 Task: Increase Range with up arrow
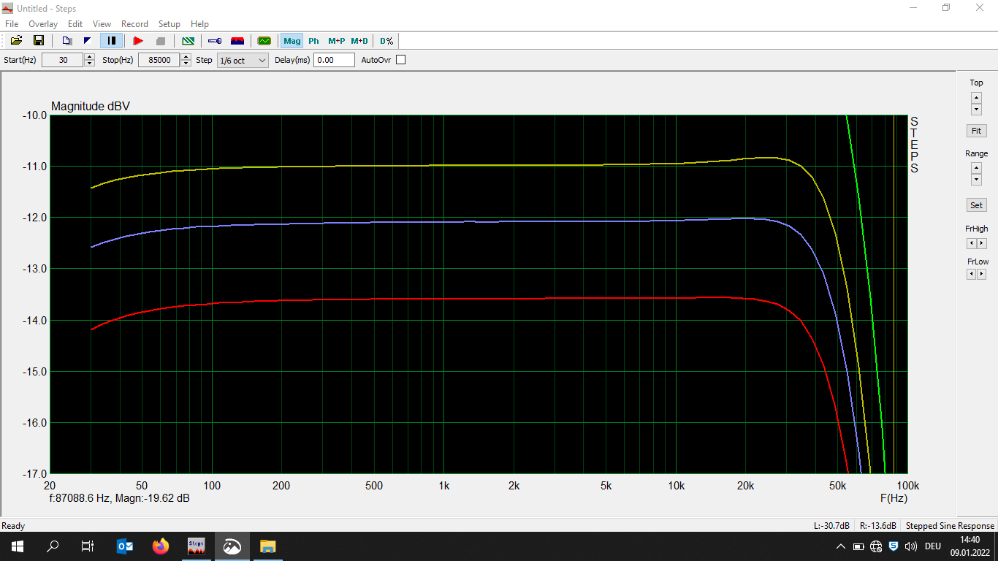976,168
